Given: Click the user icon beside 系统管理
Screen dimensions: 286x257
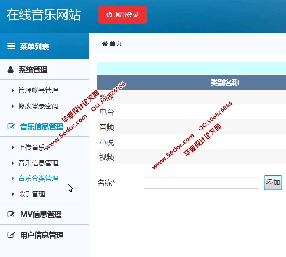Looking at the screenshot, I should pos(11,70).
